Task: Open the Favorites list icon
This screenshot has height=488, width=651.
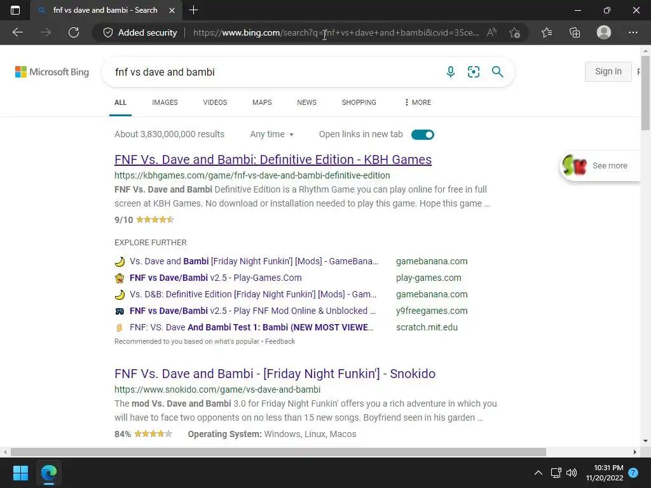Action: 547,32
